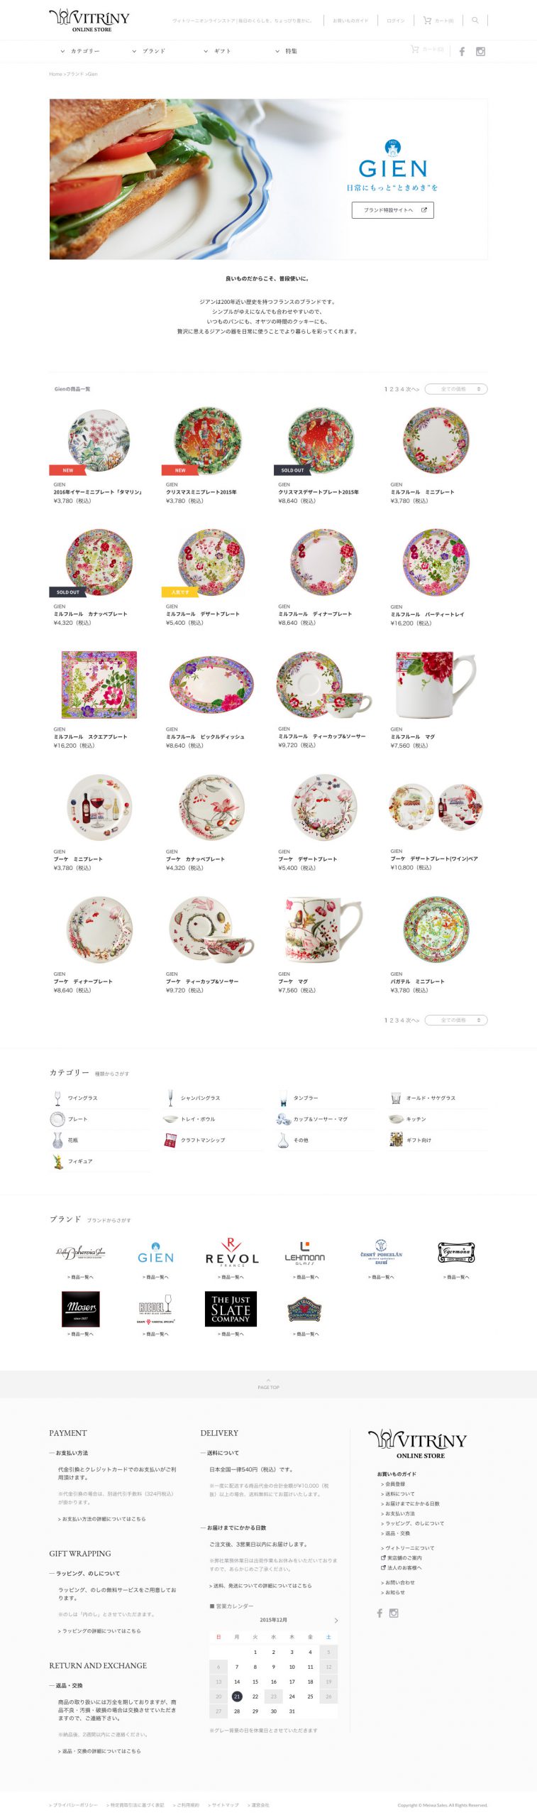Open the Facebook icon in navigation bar

pos(462,51)
